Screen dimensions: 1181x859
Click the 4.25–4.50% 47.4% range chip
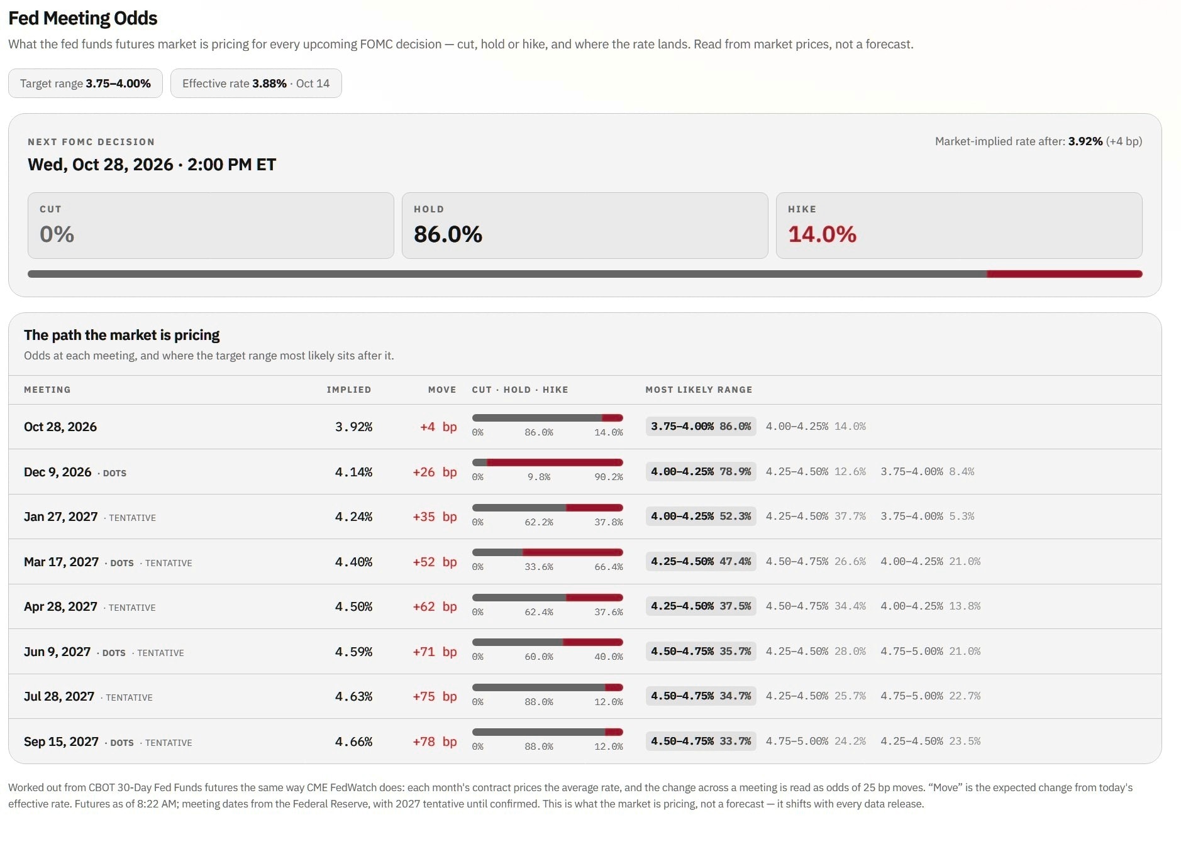701,561
